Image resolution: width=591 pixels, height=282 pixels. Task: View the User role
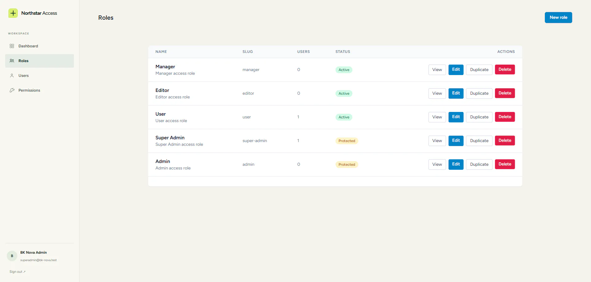point(437,117)
